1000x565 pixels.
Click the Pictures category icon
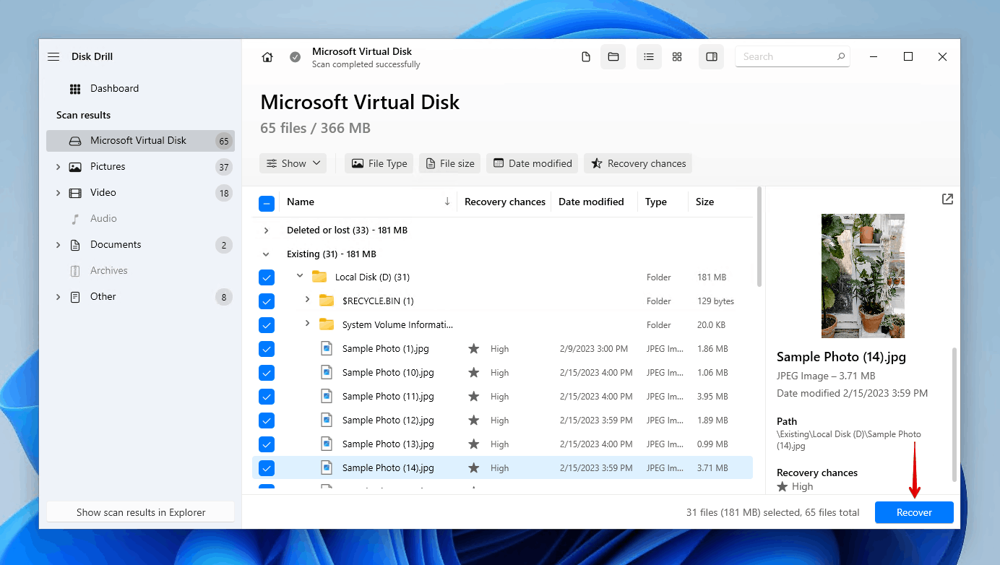point(75,167)
